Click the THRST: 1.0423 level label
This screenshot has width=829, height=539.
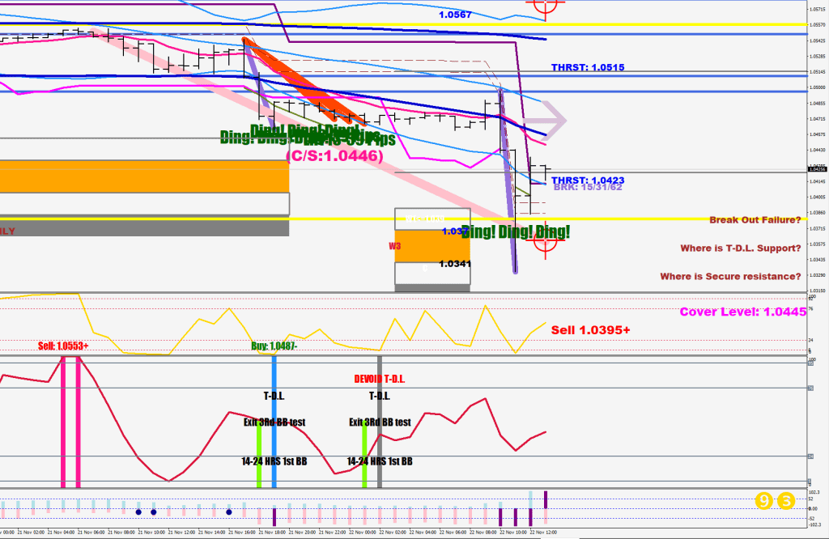pyautogui.click(x=587, y=180)
